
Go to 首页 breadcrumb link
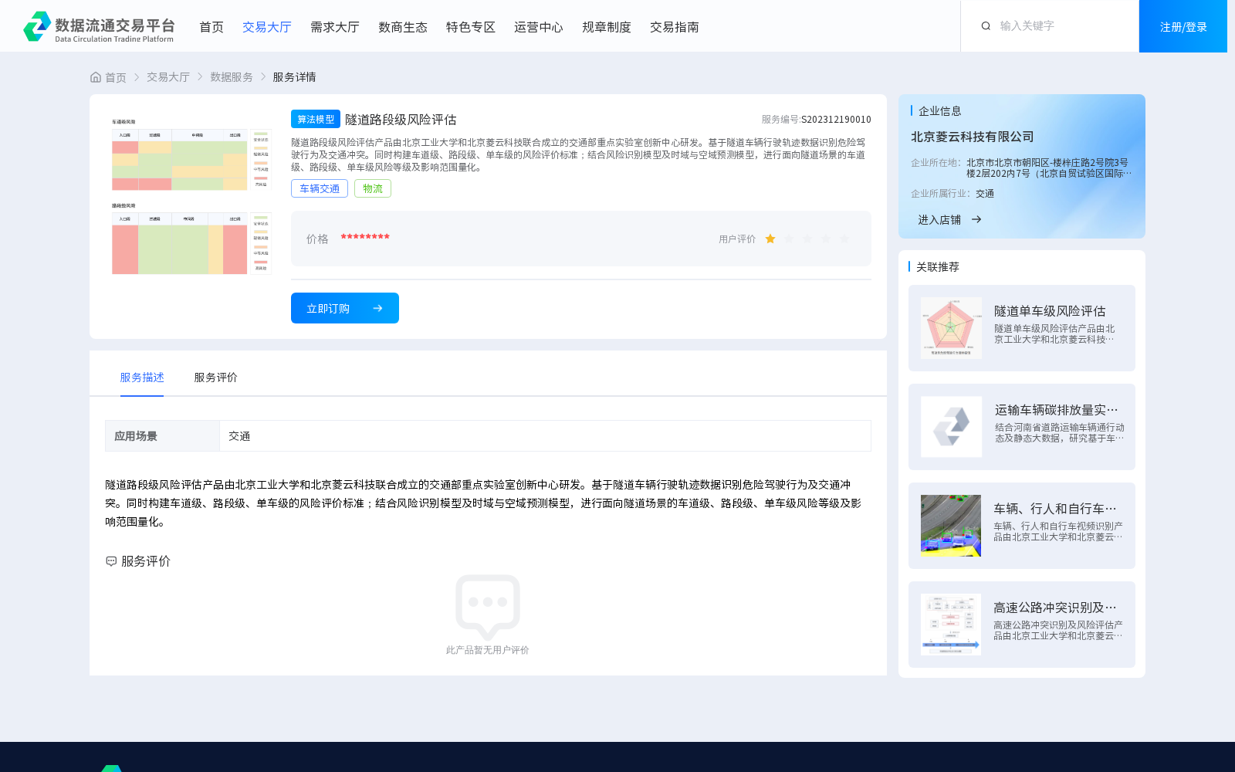[116, 77]
